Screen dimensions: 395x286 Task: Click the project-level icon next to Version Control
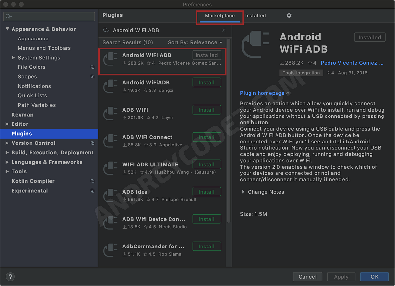[92, 143]
